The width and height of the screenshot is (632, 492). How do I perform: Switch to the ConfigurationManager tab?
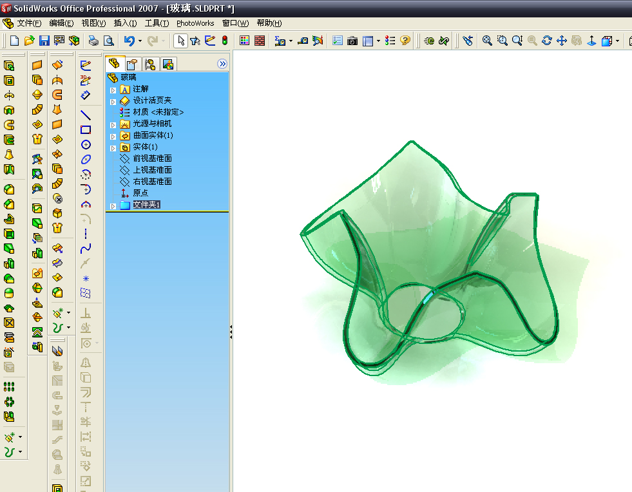point(150,64)
